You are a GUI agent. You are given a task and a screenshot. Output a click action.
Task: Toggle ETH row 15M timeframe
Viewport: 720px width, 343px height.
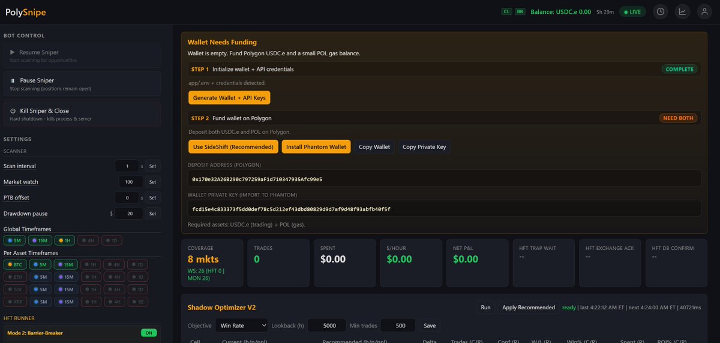point(67,277)
